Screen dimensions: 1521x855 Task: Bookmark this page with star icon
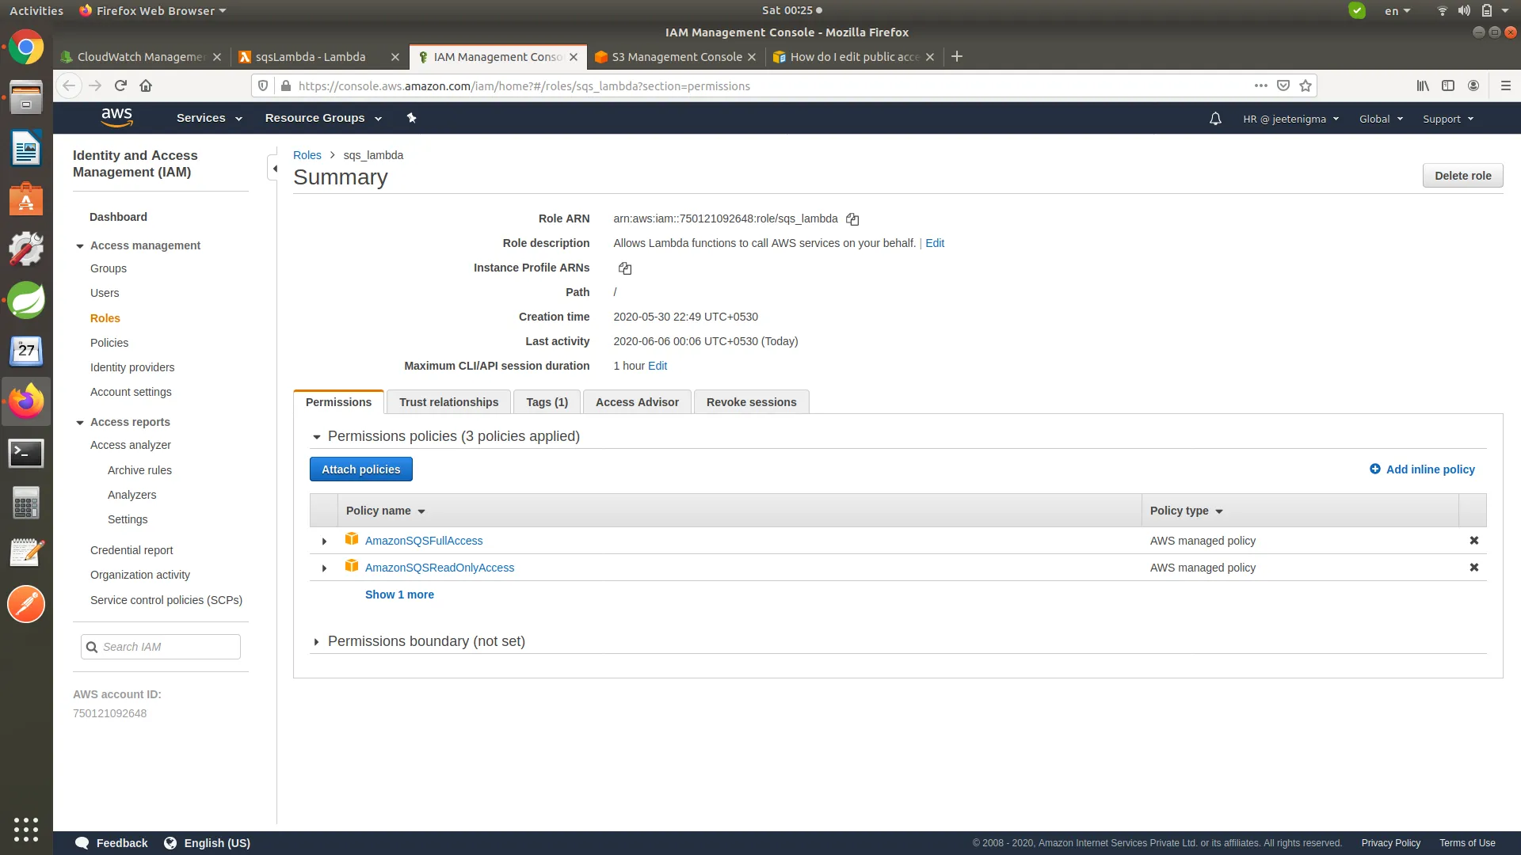(1306, 86)
